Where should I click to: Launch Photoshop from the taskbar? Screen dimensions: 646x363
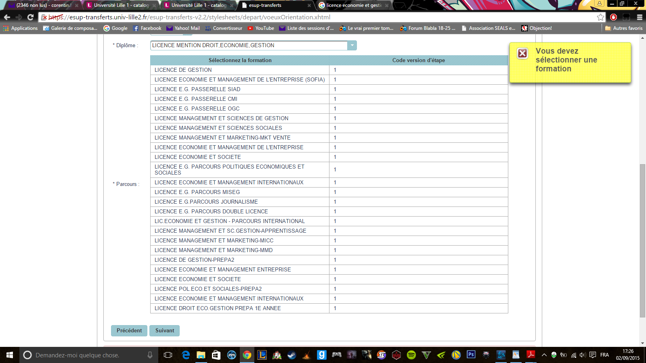pos(471,355)
